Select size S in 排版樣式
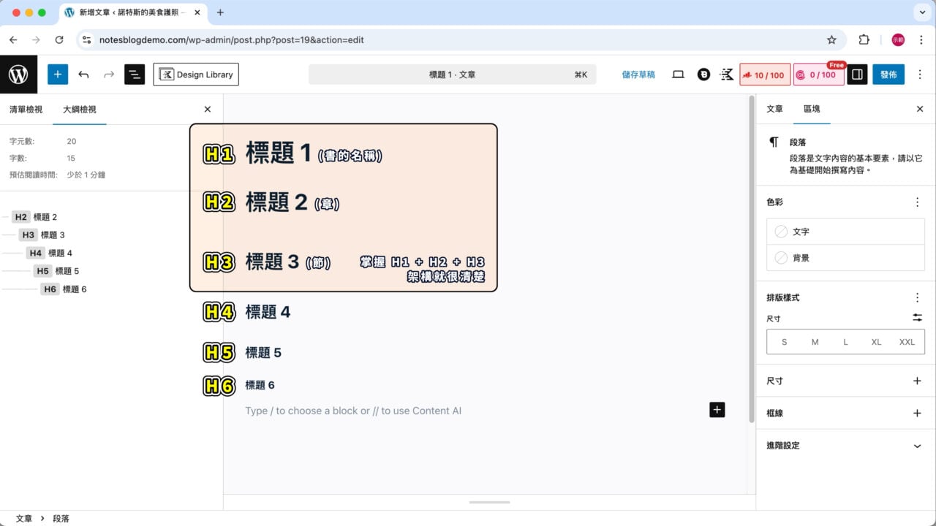 coord(784,341)
